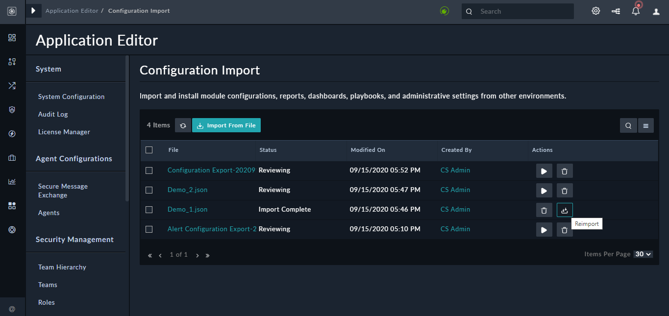
Task: Select the Playbooks icon in the left sidebar
Action: [x=12, y=85]
